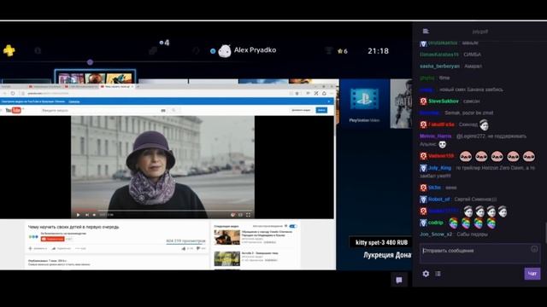Click the purple Chat send button
Viewport: 547px width, 307px height.
coord(532,274)
